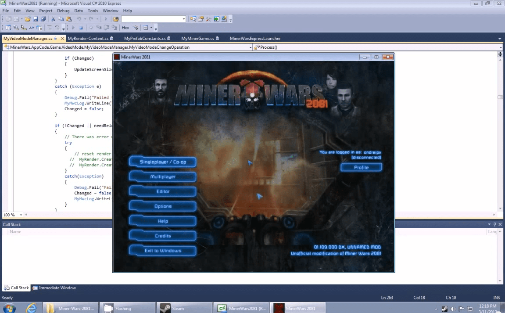Viewport: 505px width, 313px height.
Task: Expand the Process() member dropdown
Action: click(501, 47)
